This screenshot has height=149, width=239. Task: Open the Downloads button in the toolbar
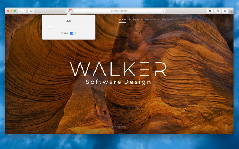pos(210,11)
